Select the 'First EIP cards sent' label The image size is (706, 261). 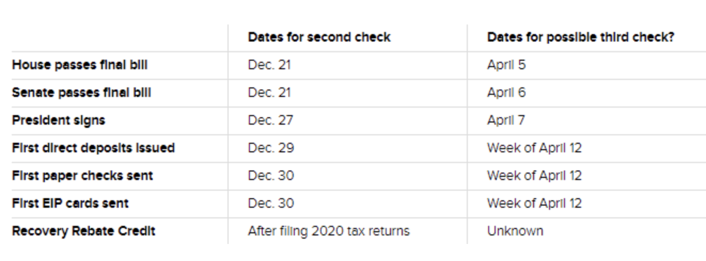pos(70,203)
